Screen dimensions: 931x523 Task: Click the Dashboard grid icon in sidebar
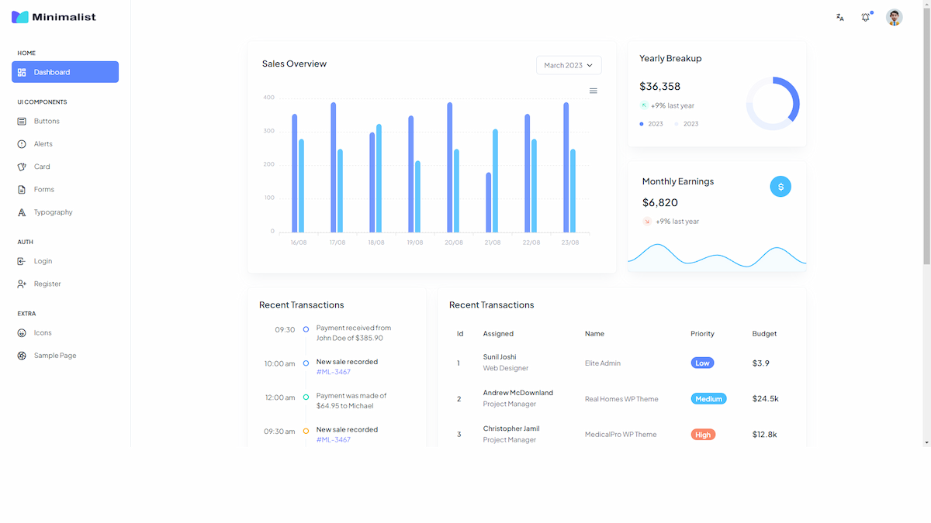[x=22, y=72]
